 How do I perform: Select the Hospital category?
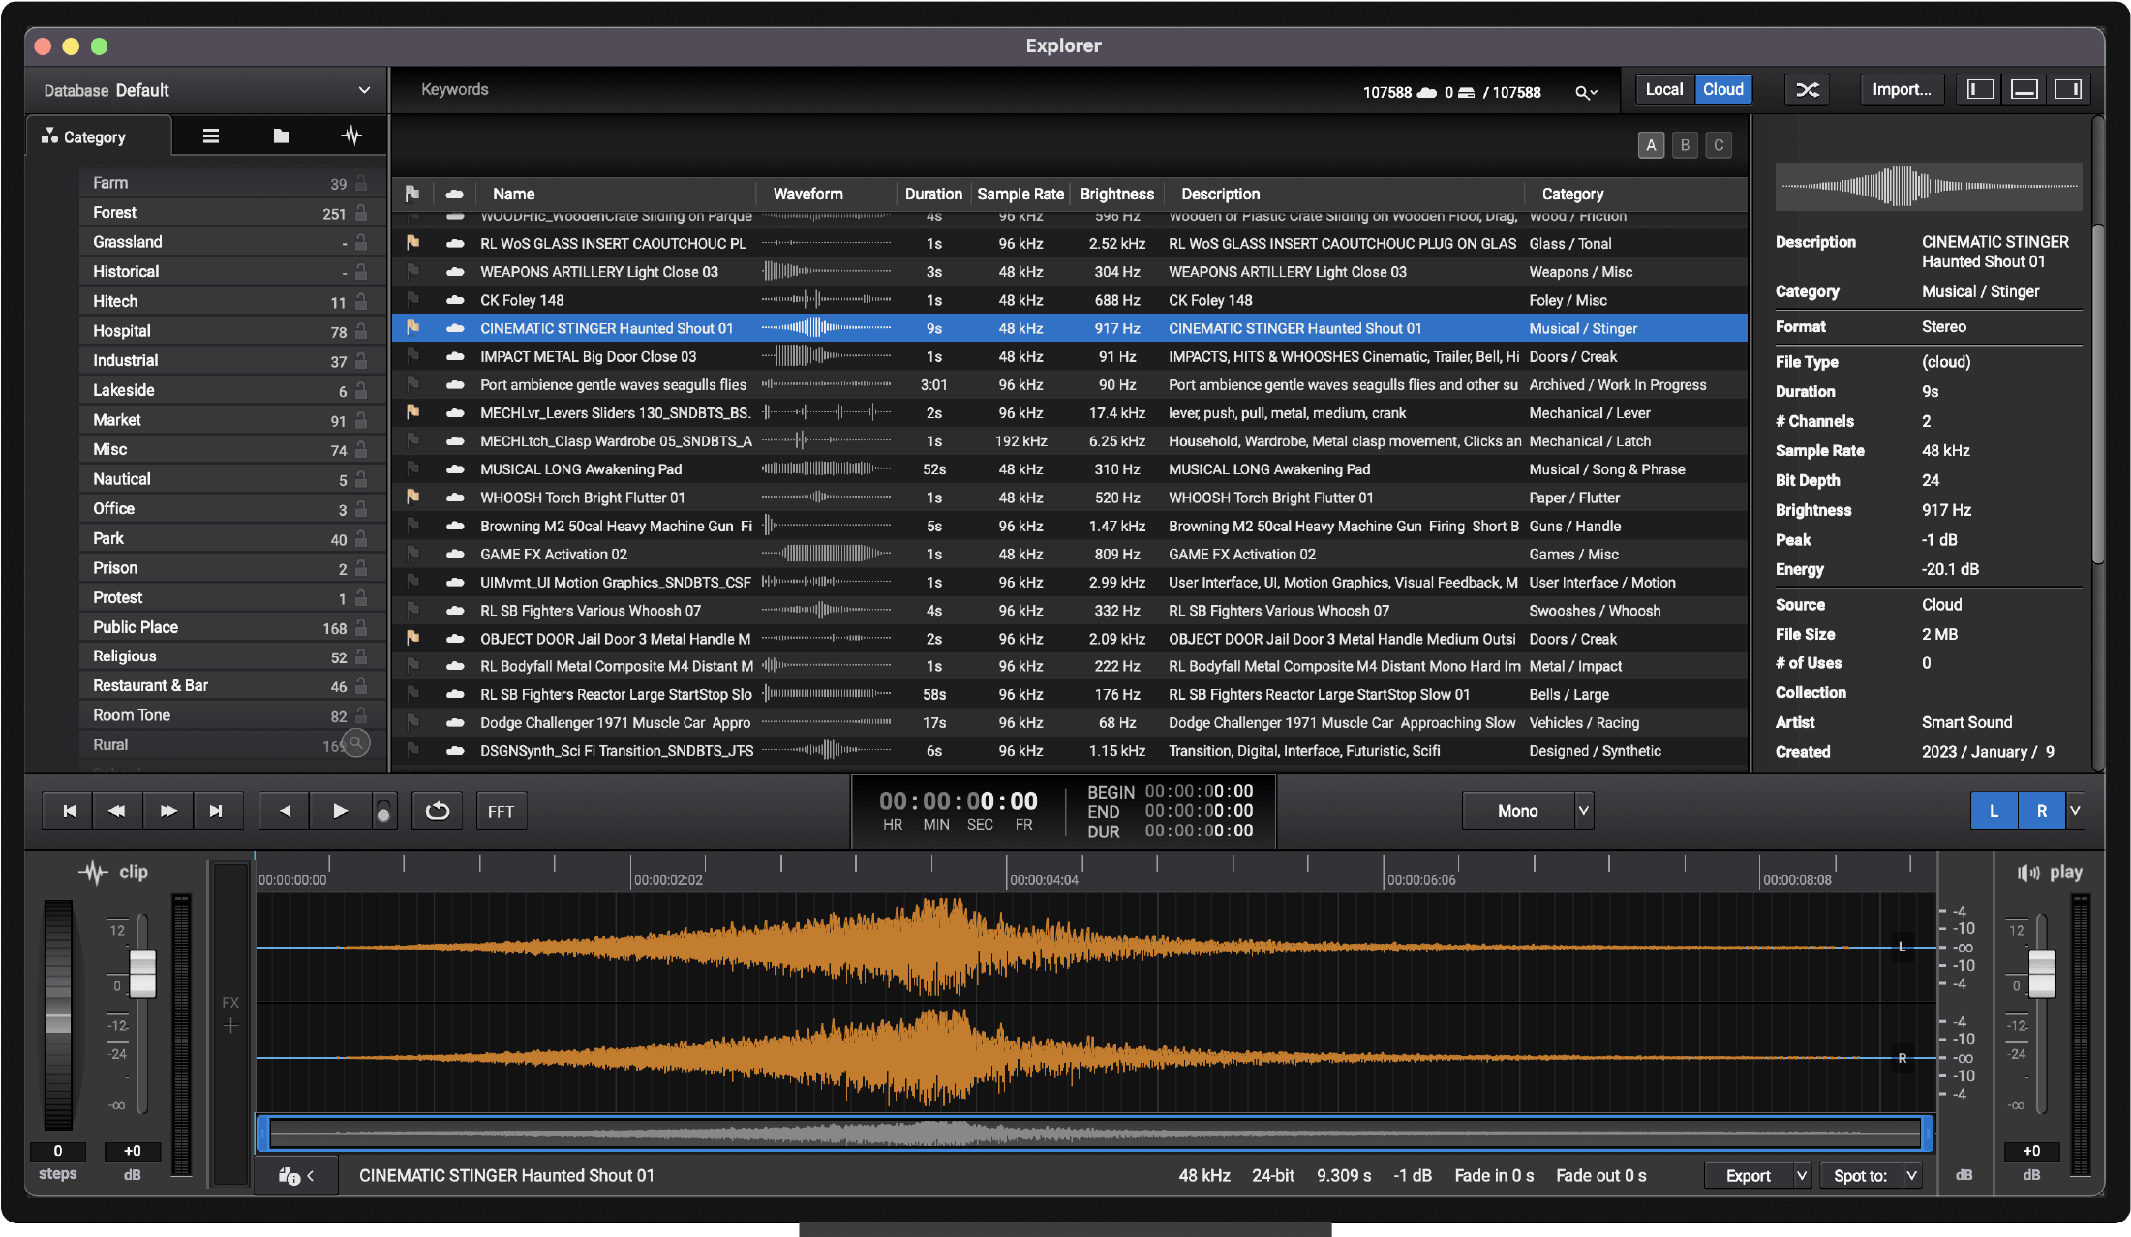(122, 331)
